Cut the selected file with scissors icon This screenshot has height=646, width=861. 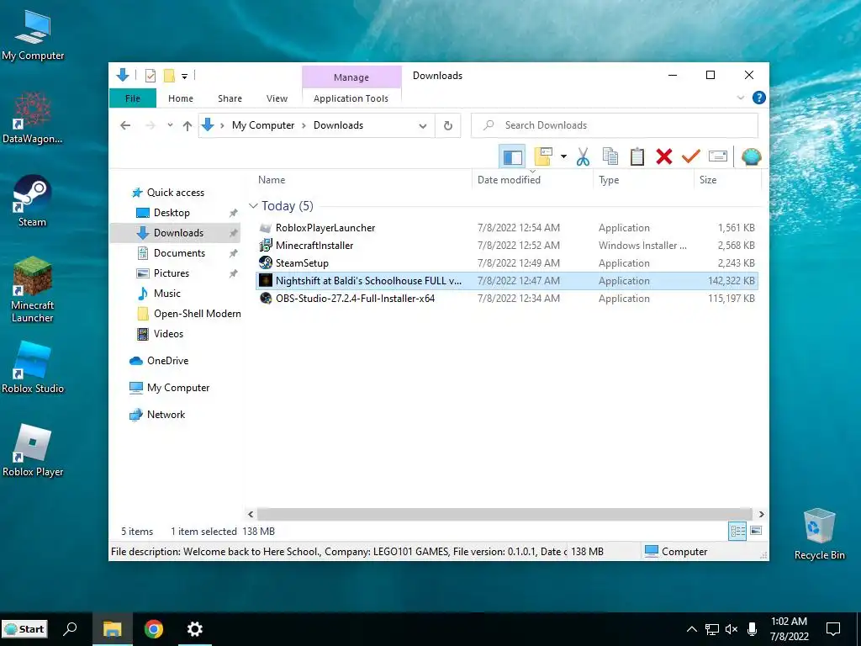pos(583,157)
